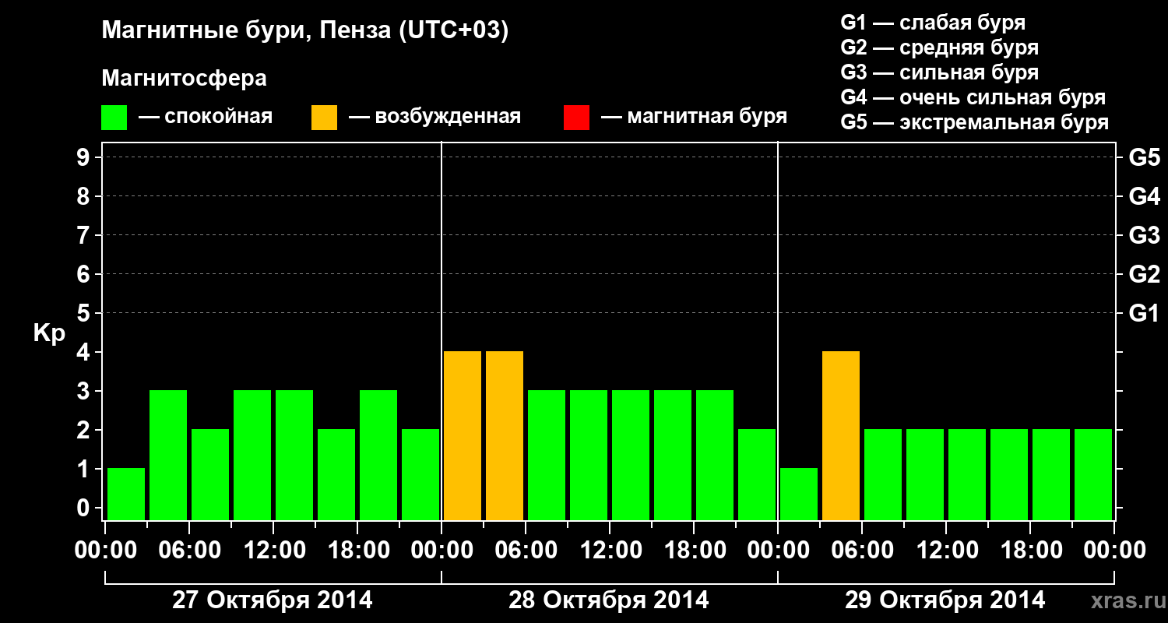Click 'G2 — средняя буря' legend line
Viewport: 1168px width, 623px height.
[x=939, y=48]
